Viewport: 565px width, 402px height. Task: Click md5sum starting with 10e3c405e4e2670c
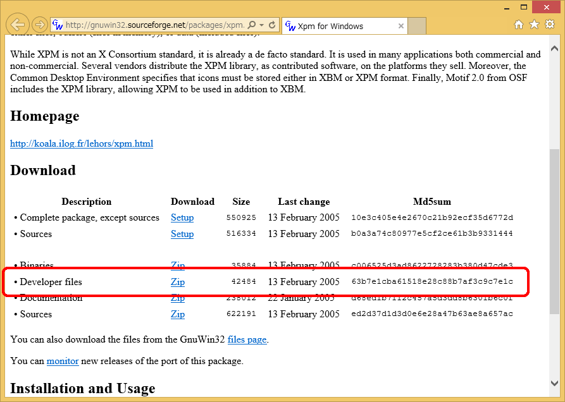click(x=432, y=217)
